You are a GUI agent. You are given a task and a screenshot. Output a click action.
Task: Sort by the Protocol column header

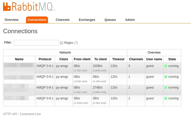click(x=45, y=59)
